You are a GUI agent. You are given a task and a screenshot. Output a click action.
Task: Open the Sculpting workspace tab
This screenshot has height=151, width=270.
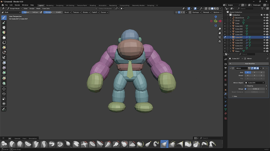(60, 5)
